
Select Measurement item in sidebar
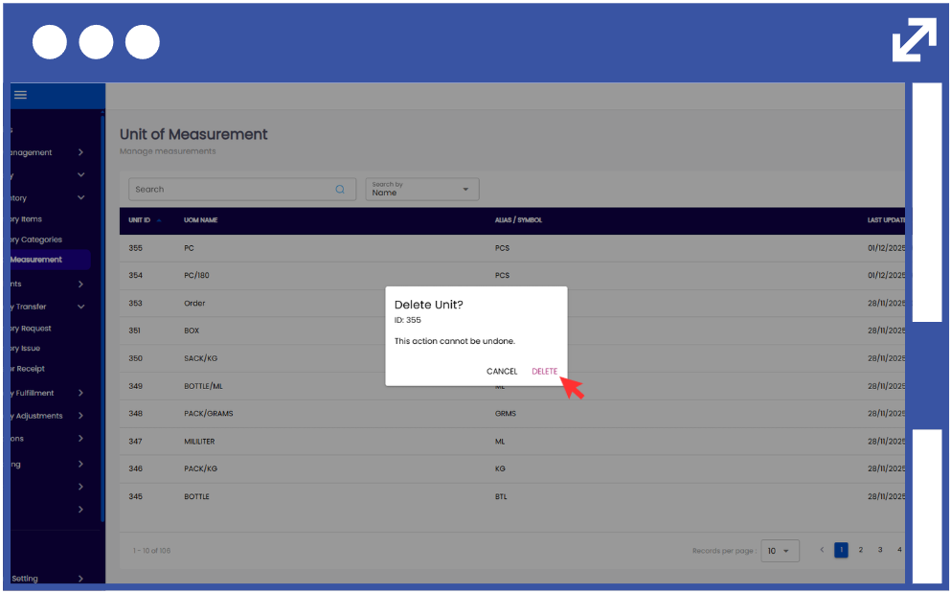pyautogui.click(x=38, y=260)
